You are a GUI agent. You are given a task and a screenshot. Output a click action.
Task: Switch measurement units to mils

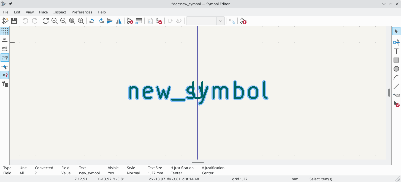click(x=5, y=48)
